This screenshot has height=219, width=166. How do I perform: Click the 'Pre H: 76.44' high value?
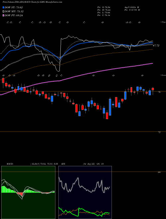(104, 10)
